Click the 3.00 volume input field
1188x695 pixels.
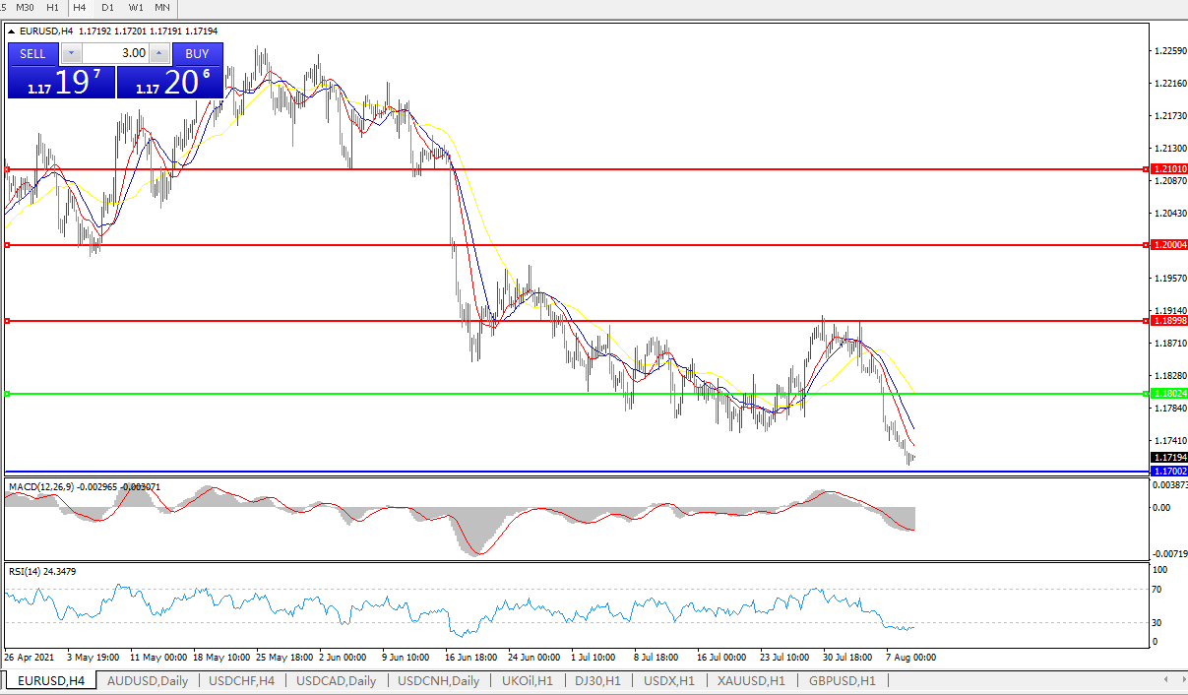click(x=115, y=53)
